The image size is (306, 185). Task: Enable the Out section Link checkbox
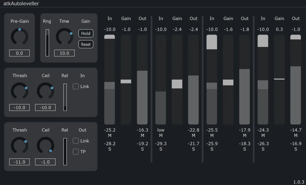(x=76, y=141)
